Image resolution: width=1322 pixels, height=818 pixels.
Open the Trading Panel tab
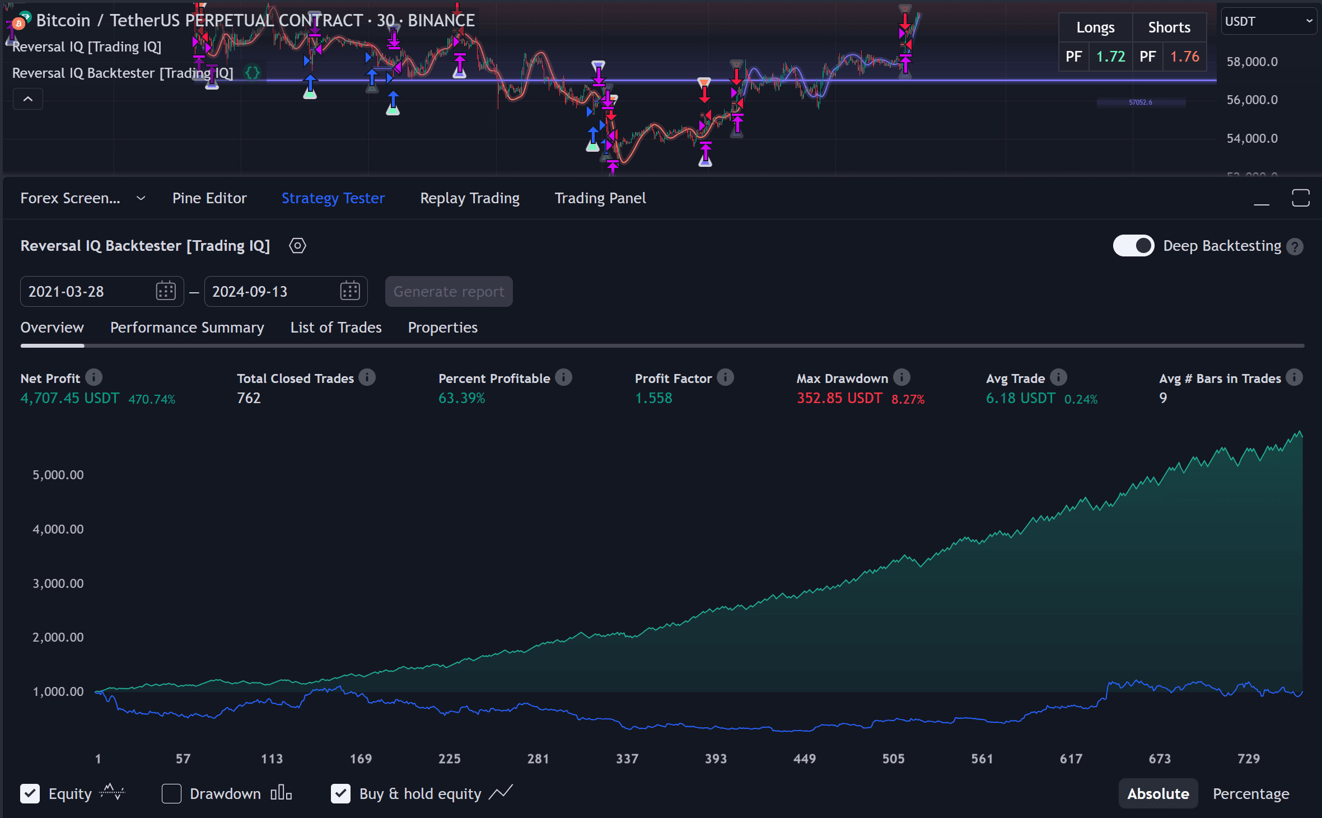[x=600, y=198]
